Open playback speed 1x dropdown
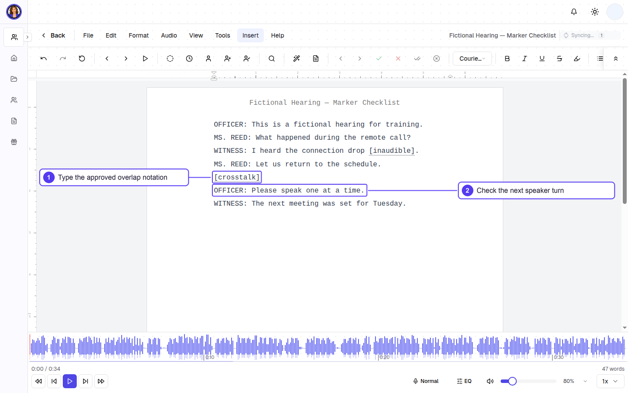Screen dimensions: 628x393 pos(610,381)
